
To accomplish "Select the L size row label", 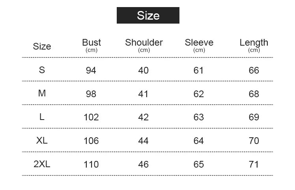I will [42, 117].
